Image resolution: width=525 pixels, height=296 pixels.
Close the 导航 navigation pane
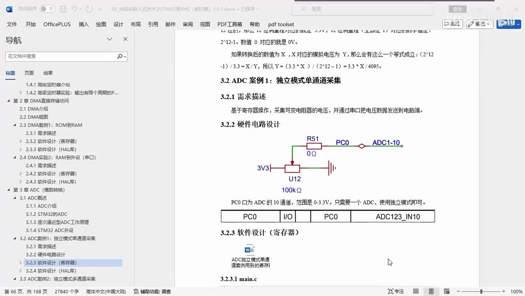pyautogui.click(x=125, y=39)
